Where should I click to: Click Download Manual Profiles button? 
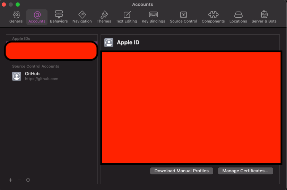pyautogui.click(x=182, y=171)
